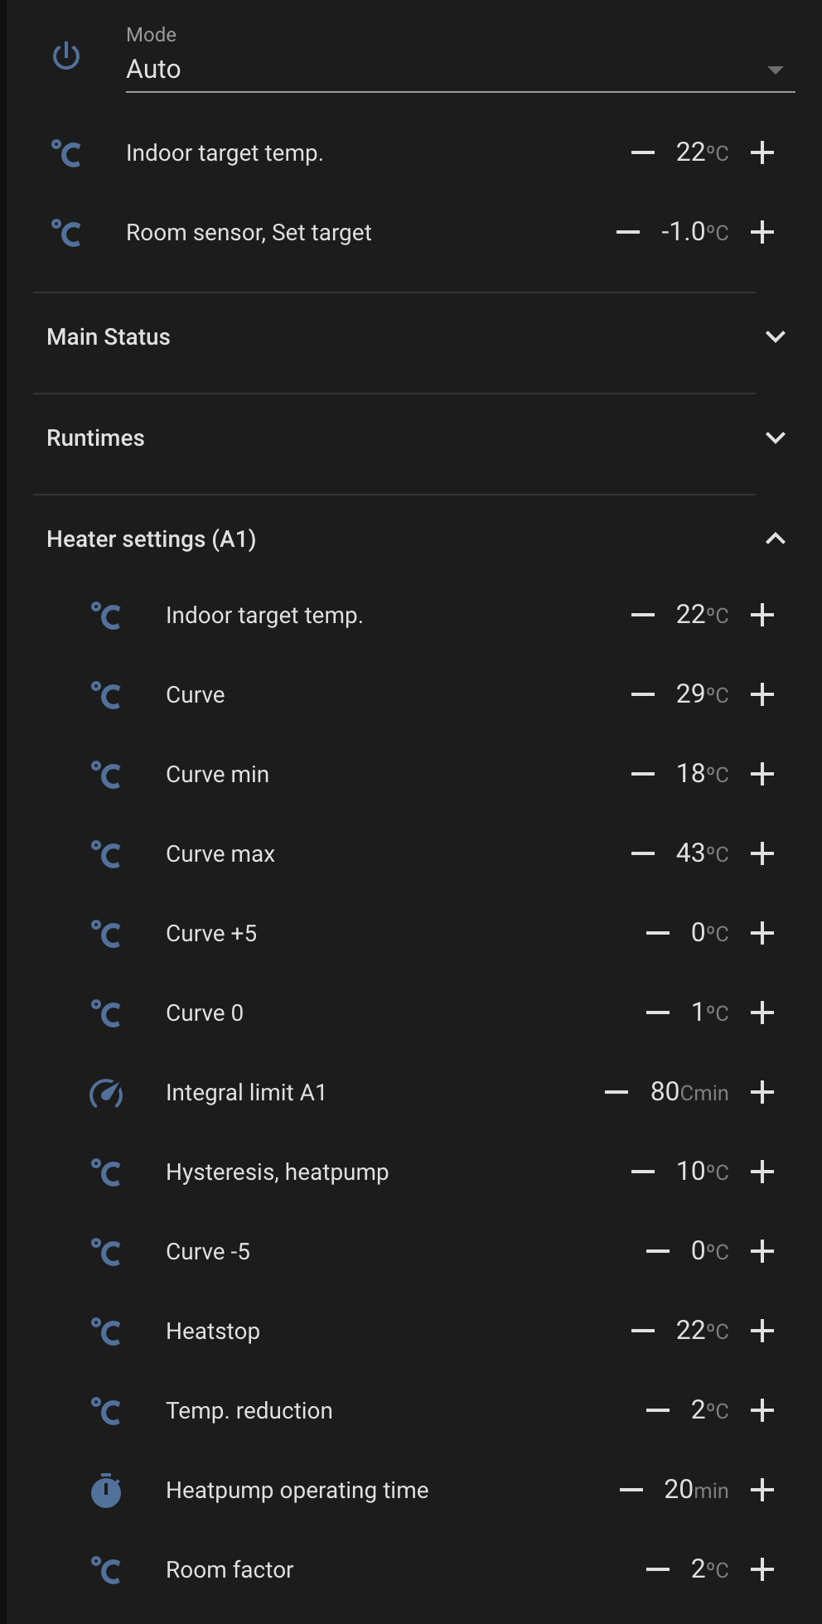
Task: Expand the Runtimes section
Action: 775,438
